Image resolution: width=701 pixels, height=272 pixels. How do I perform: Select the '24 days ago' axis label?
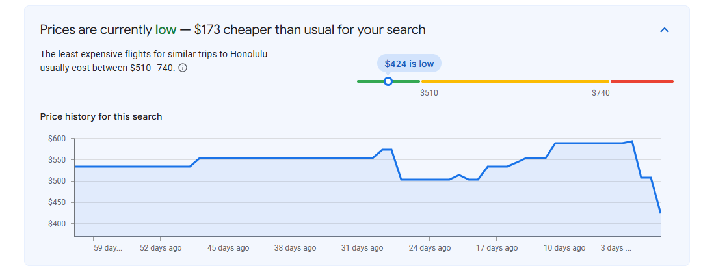click(x=430, y=247)
